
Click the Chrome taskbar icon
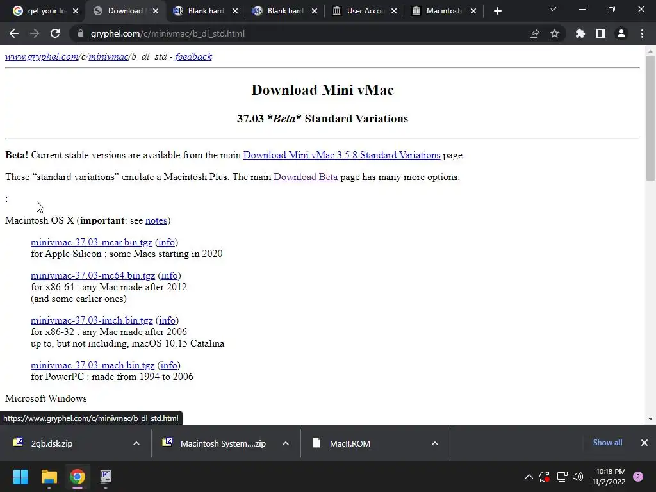tap(78, 477)
